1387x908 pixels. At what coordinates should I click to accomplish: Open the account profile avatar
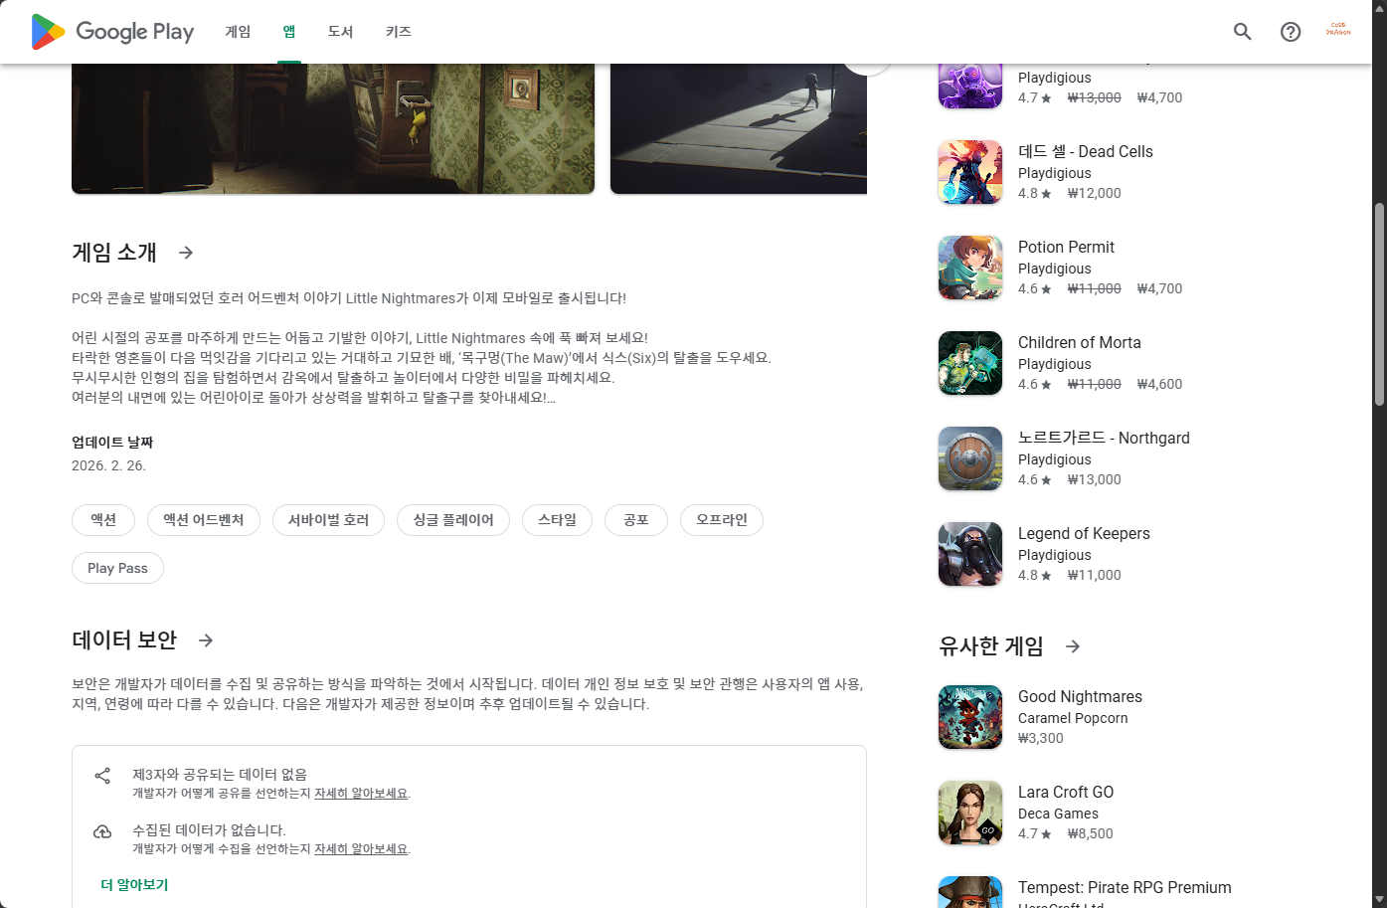(1338, 31)
